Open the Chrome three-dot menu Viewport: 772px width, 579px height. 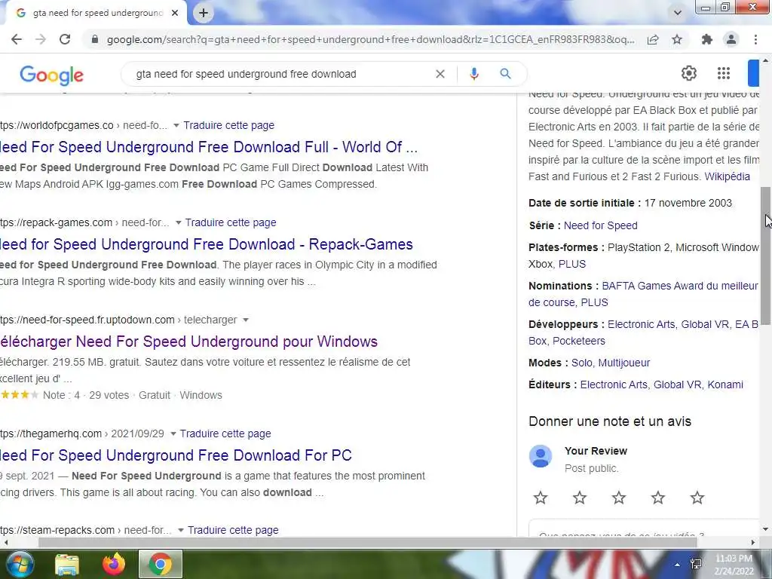(x=755, y=39)
